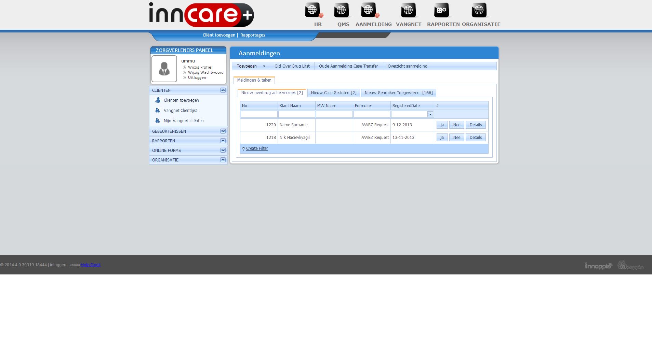
Task: Open Mijn Vangnet-cliënten in the sidebar
Action: coord(184,121)
